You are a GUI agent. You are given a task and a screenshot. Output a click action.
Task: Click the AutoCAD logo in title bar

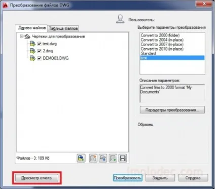[6, 5]
